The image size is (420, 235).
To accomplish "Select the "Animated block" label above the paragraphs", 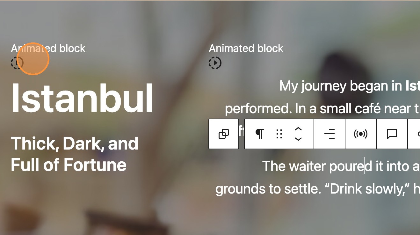I will [x=246, y=48].
